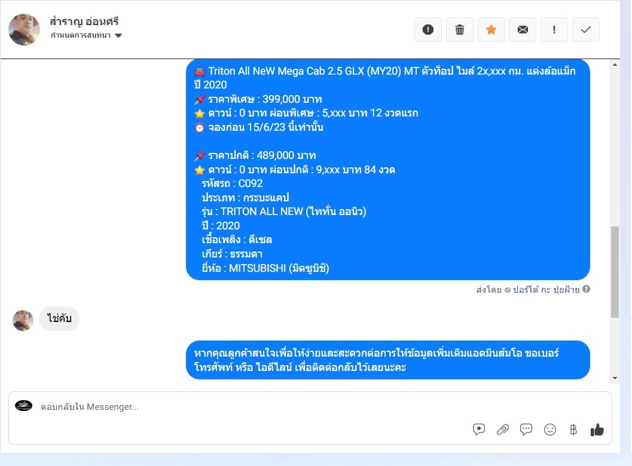Open emoji picker smiley icon
Image resolution: width=632 pixels, height=466 pixels.
549,430
